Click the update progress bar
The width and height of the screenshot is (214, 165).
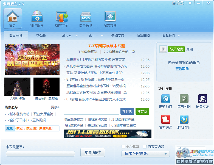pyautogui.click(x=40, y=154)
